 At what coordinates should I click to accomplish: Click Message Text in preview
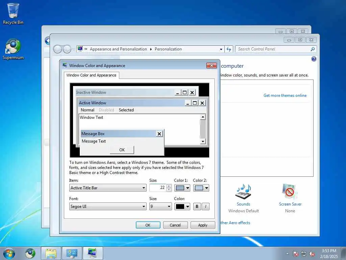tap(94, 141)
